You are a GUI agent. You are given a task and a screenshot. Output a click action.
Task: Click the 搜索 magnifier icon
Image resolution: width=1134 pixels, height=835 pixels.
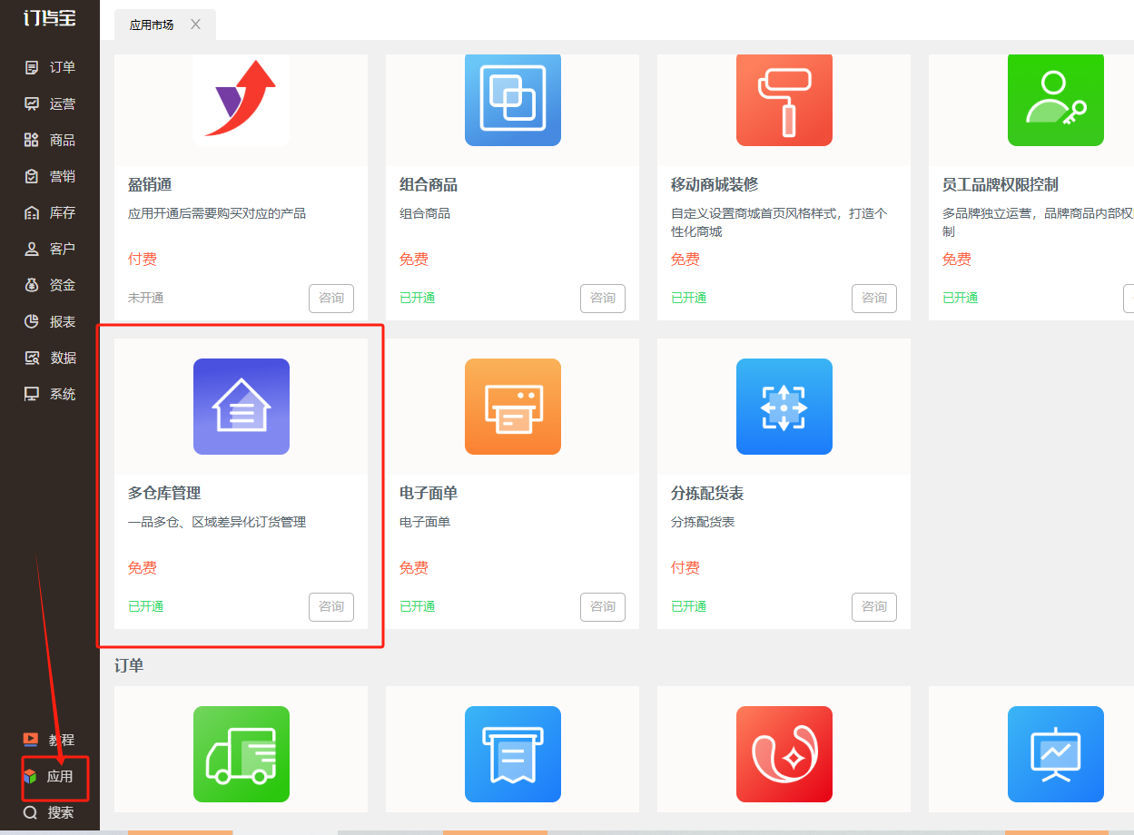point(31,812)
